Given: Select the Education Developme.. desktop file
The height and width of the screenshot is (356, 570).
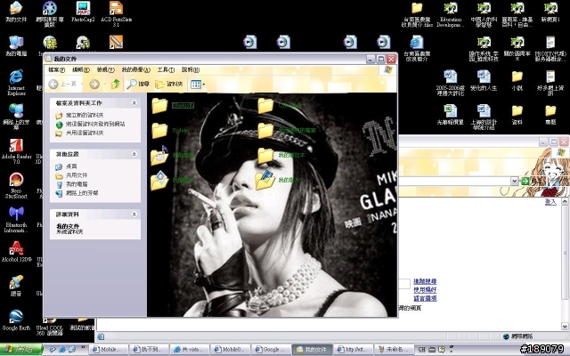Looking at the screenshot, I should click(451, 14).
